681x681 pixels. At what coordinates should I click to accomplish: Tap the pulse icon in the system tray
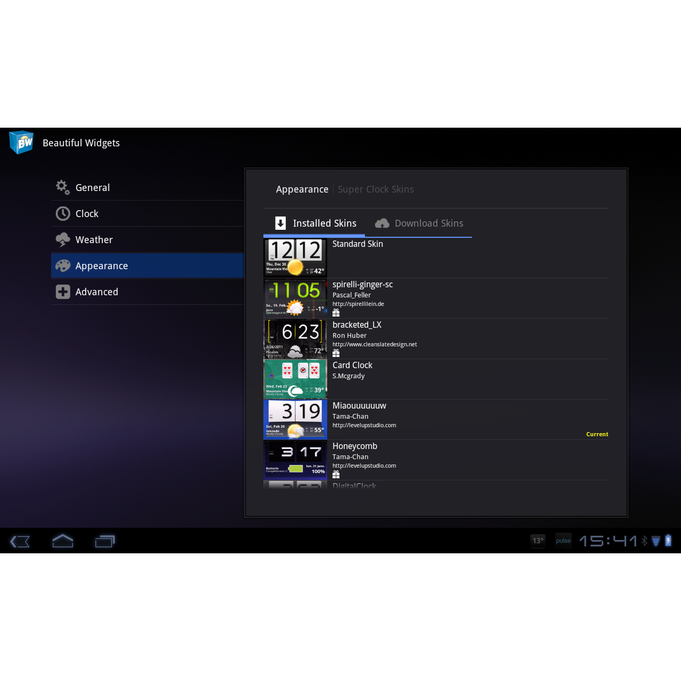pyautogui.click(x=563, y=541)
